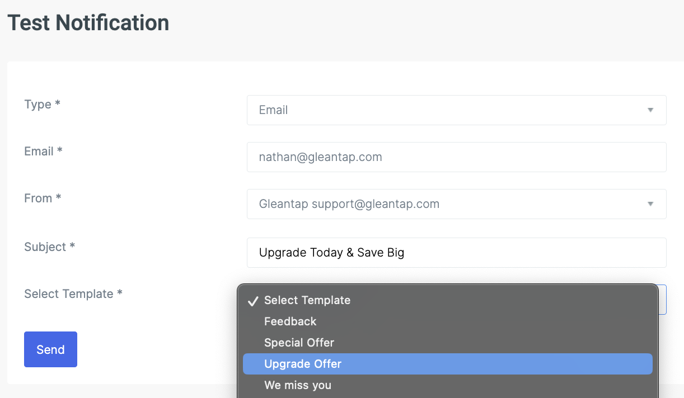Open the From sender dropdown

click(448, 204)
